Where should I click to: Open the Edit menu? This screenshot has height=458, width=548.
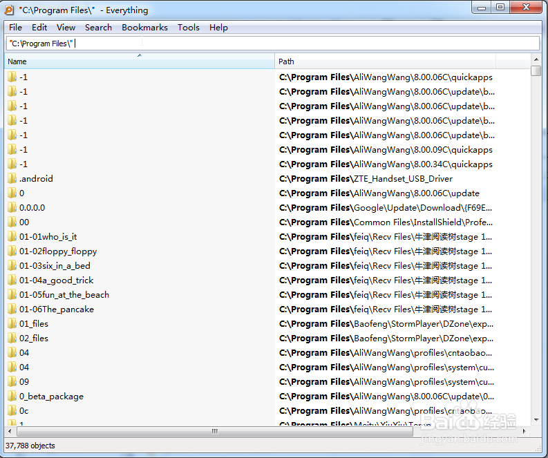[x=39, y=27]
